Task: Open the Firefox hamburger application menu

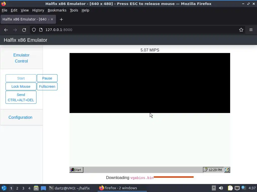Action: [251, 30]
